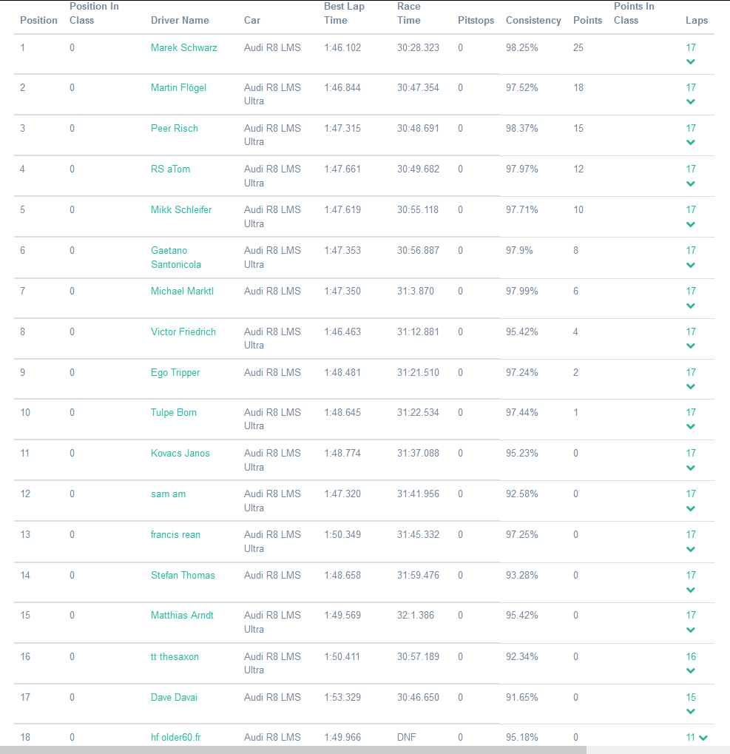
Task: Show laps dropdown for RS aTom
Action: 691,184
